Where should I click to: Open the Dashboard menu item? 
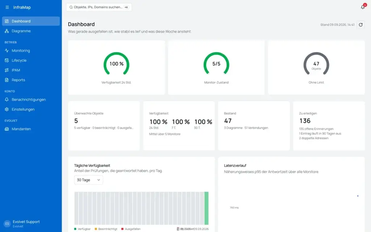click(x=31, y=21)
